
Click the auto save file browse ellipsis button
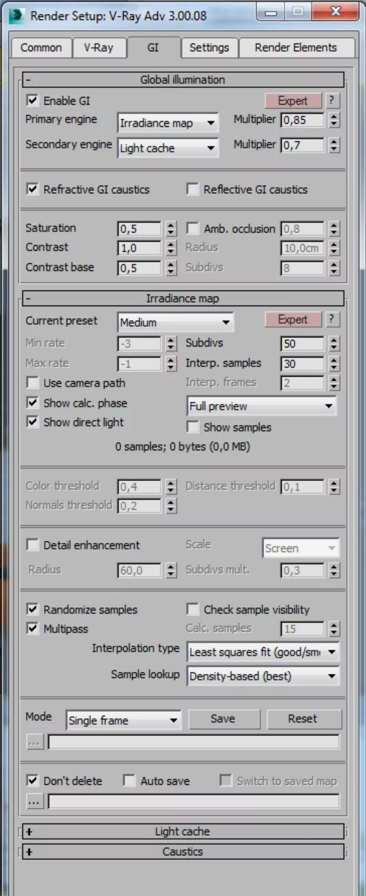[35, 801]
